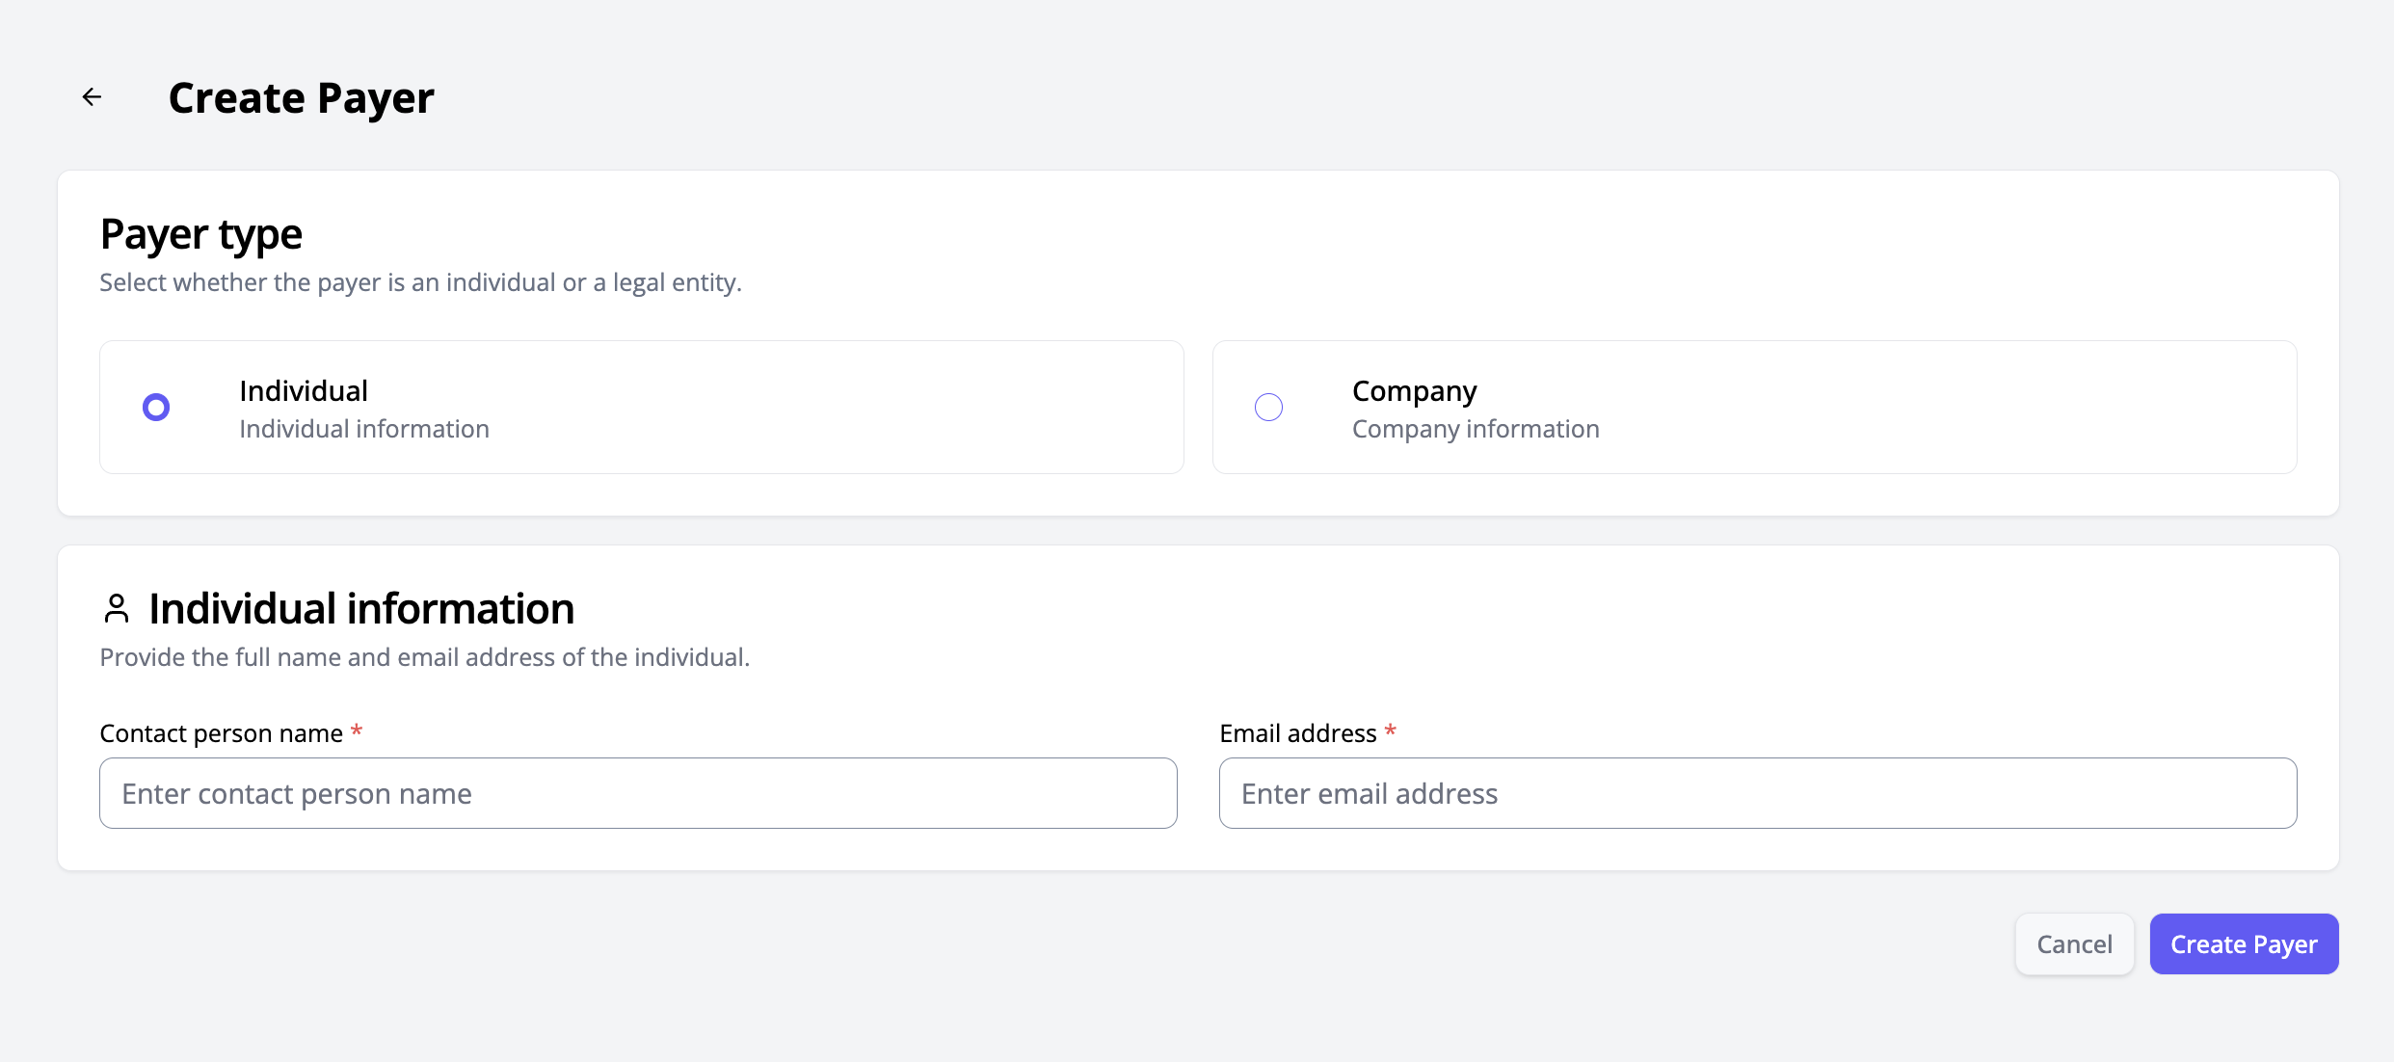Select the Company radio button
2394x1062 pixels.
click(x=1268, y=408)
